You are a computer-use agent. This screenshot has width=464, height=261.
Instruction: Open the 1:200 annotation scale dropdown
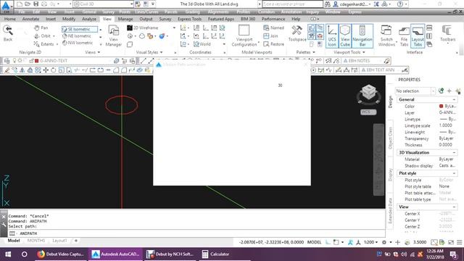point(370,242)
